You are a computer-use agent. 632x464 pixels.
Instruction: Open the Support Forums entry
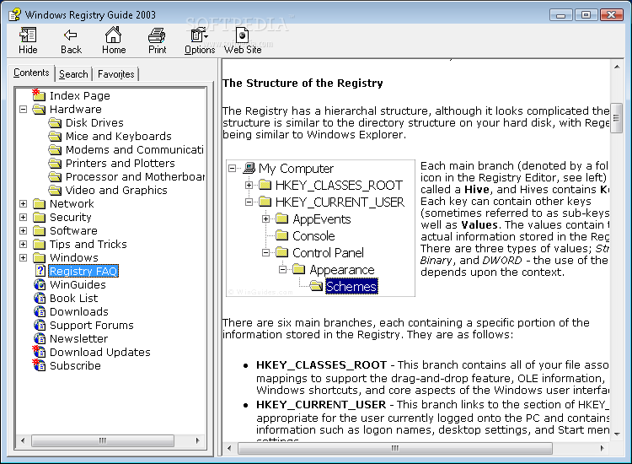tap(92, 325)
